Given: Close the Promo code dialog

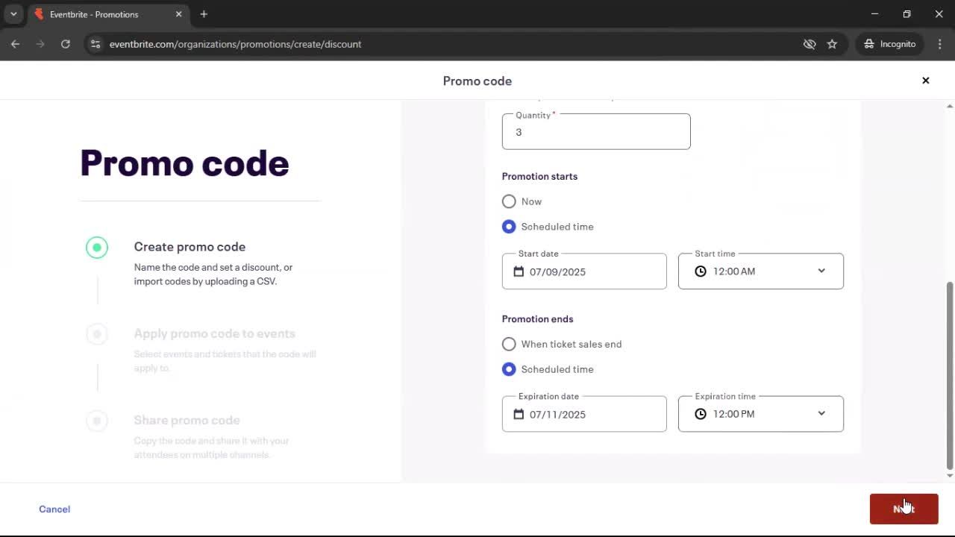Looking at the screenshot, I should click(x=925, y=81).
